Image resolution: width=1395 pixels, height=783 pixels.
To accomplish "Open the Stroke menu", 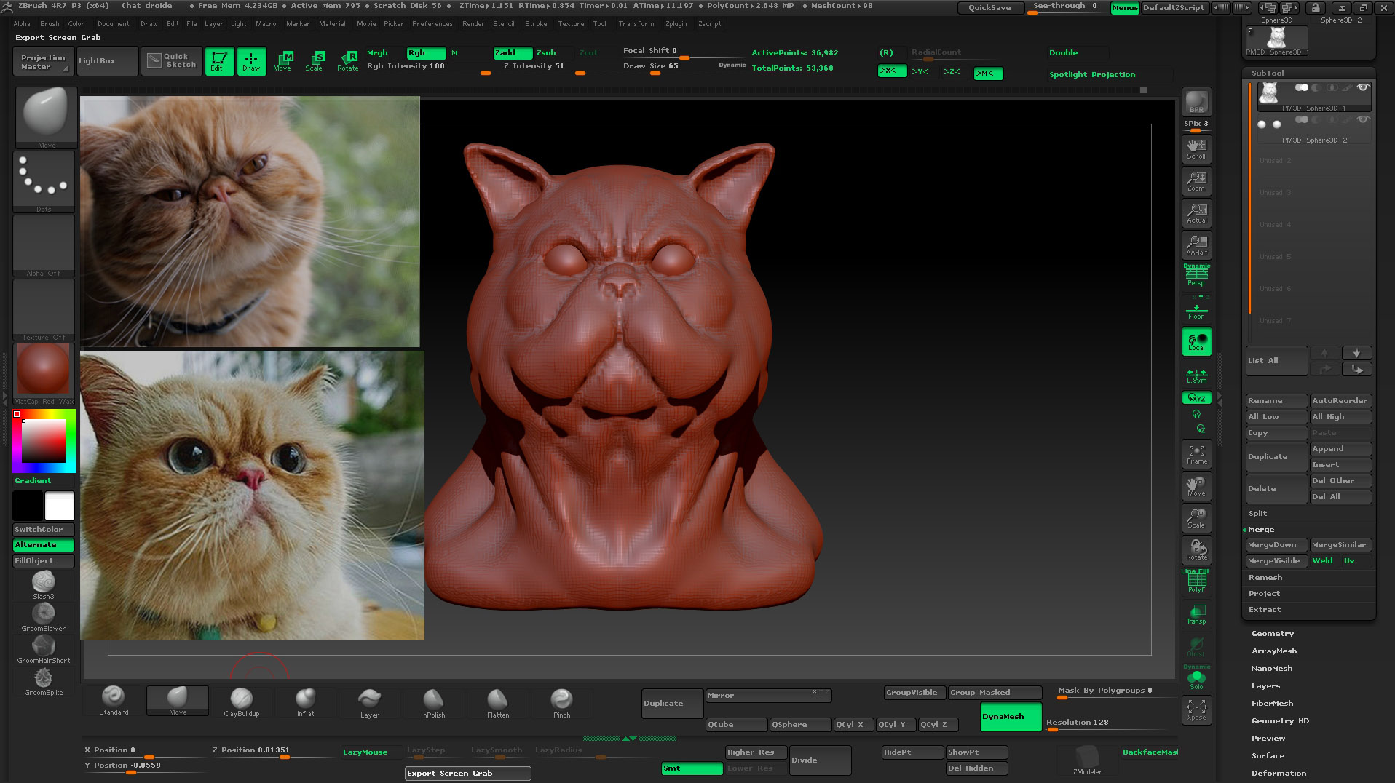I will [x=536, y=24].
